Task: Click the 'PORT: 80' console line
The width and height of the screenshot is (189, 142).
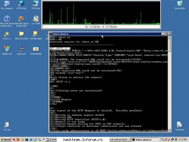Action: (55, 40)
